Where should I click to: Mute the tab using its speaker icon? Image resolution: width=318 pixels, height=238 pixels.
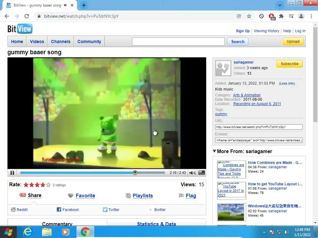pyautogui.click(x=65, y=5)
